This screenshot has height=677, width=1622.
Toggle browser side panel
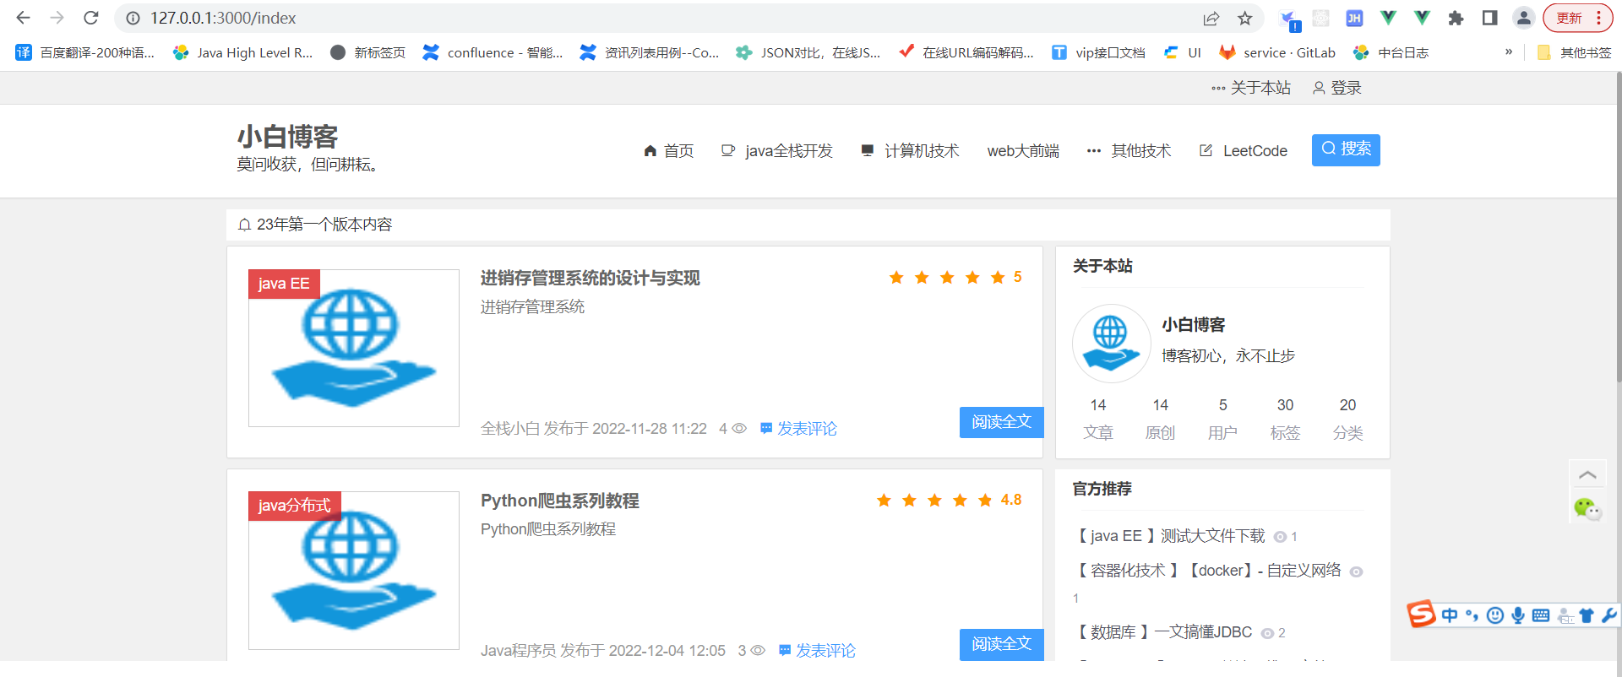tap(1489, 18)
